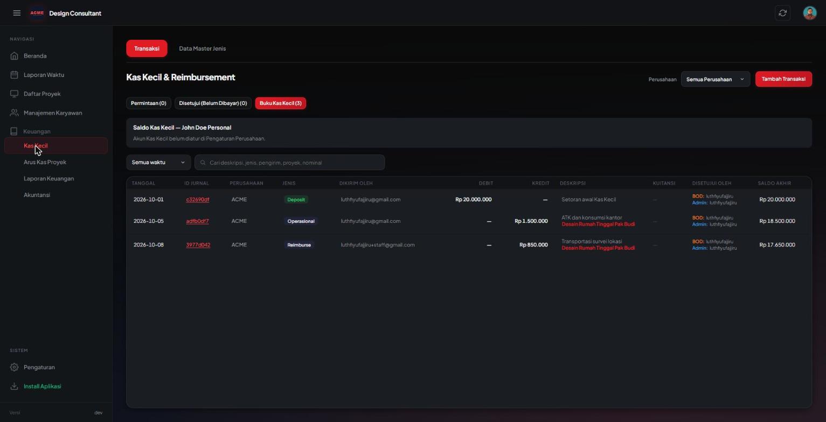Click the refresh icon in header
Image resolution: width=826 pixels, height=422 pixels.
point(782,13)
